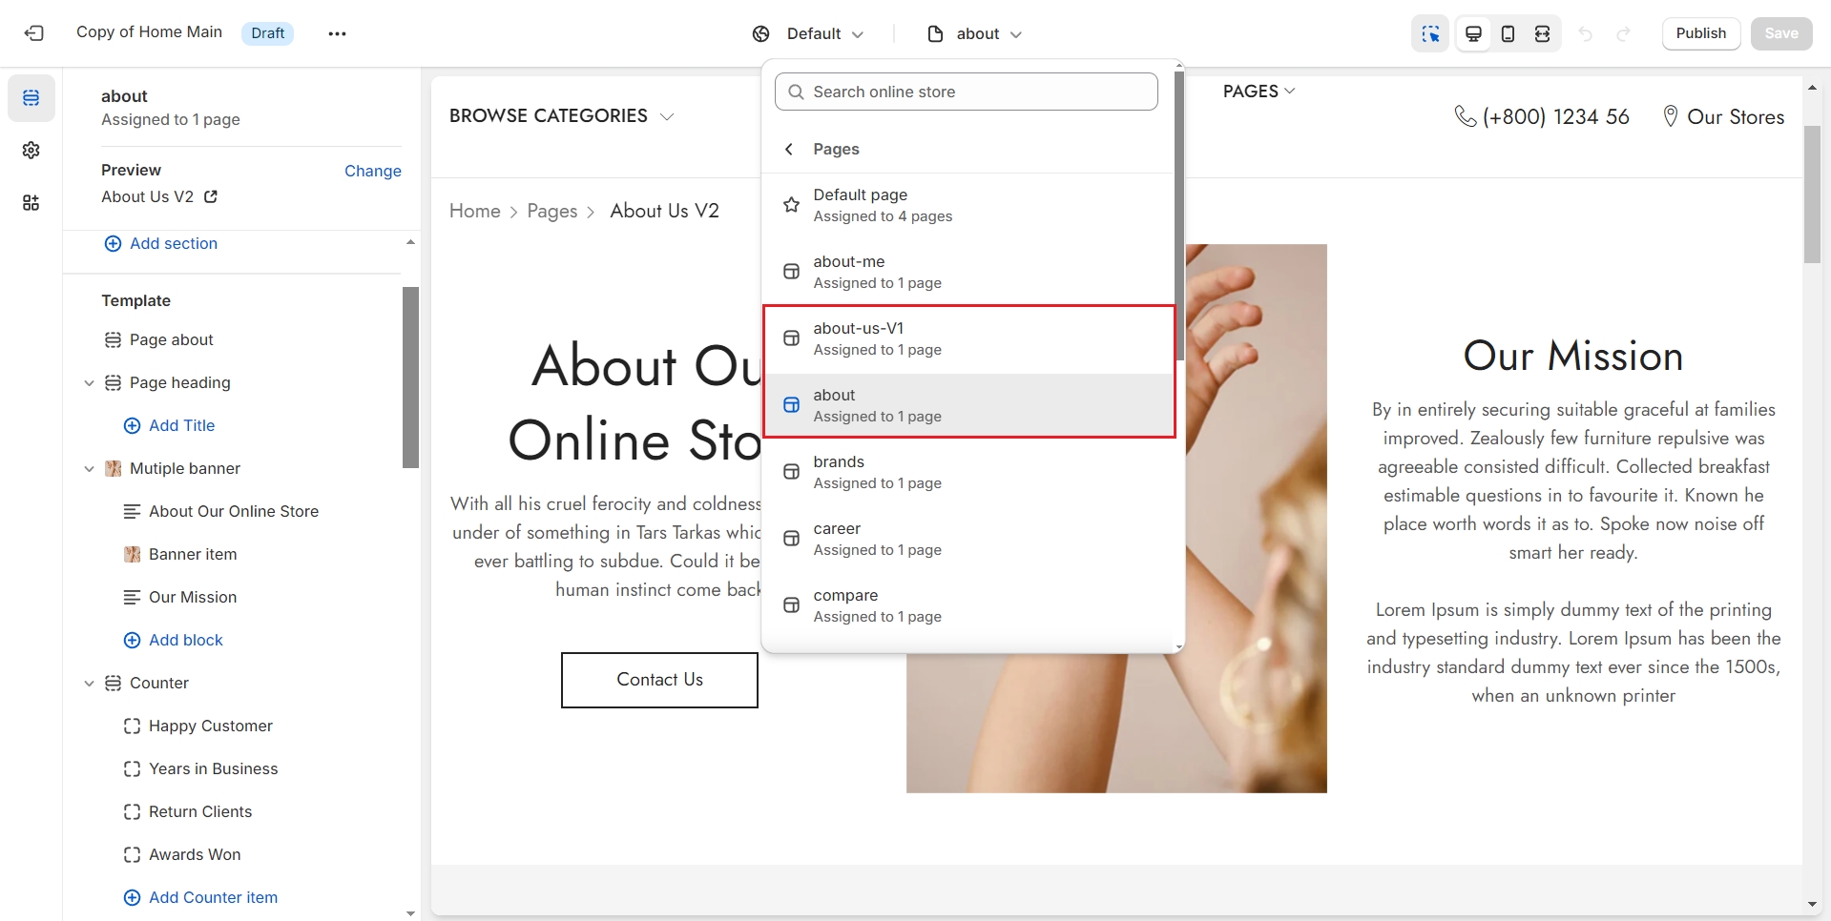The image size is (1831, 921).
Task: Open About Us V2 preview external link
Action: click(x=211, y=196)
